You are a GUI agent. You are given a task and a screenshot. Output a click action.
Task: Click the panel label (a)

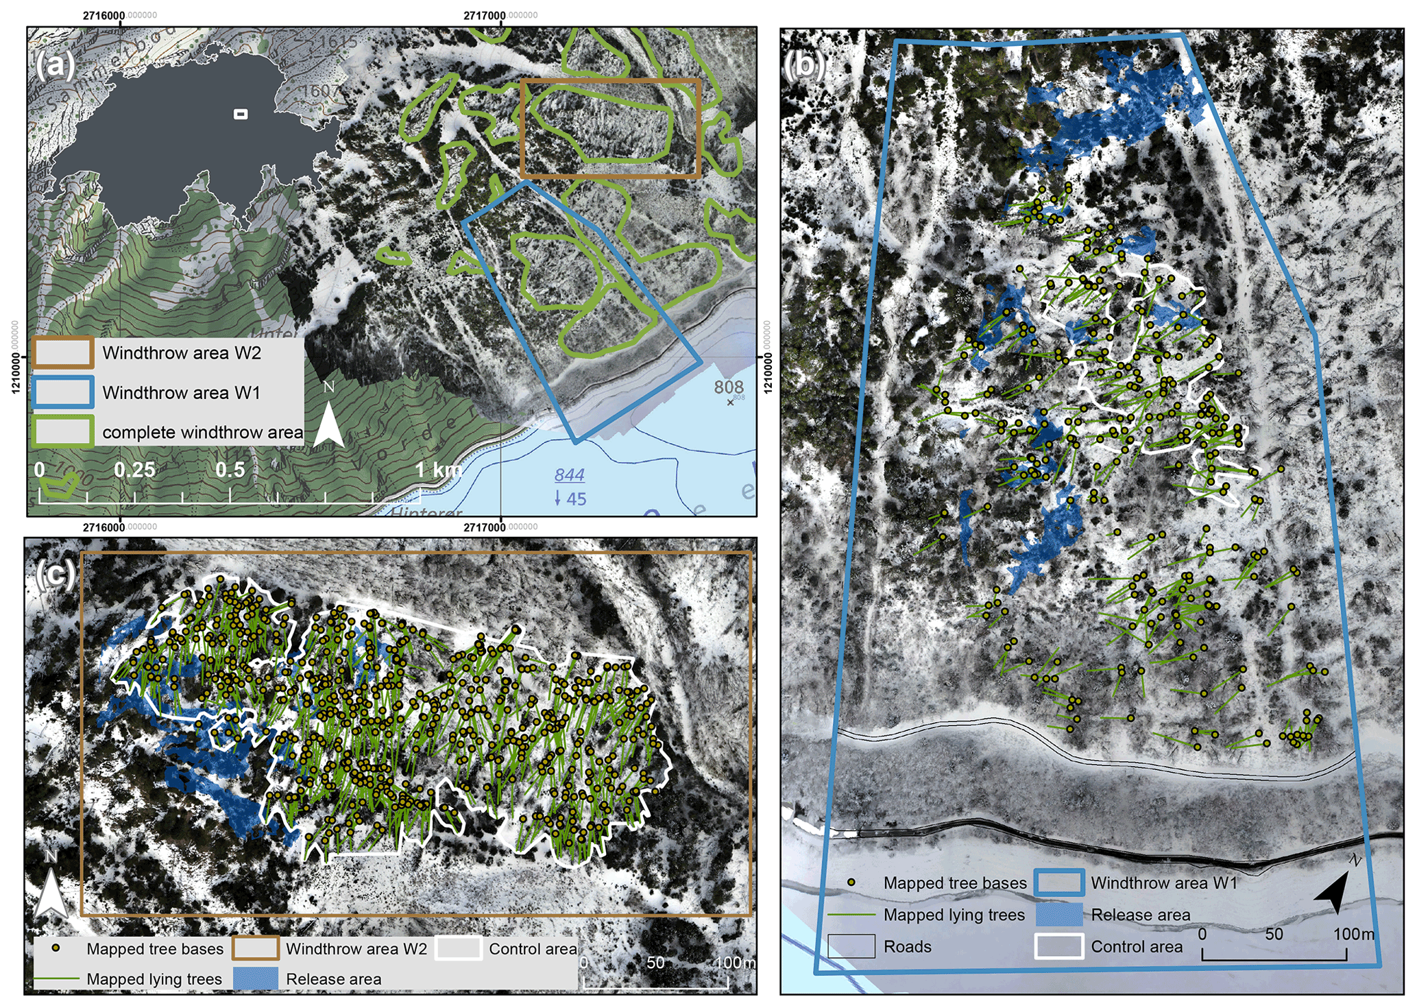tap(56, 66)
